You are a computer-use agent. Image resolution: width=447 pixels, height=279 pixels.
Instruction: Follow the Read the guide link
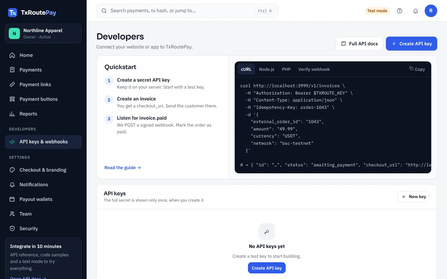[x=123, y=167]
